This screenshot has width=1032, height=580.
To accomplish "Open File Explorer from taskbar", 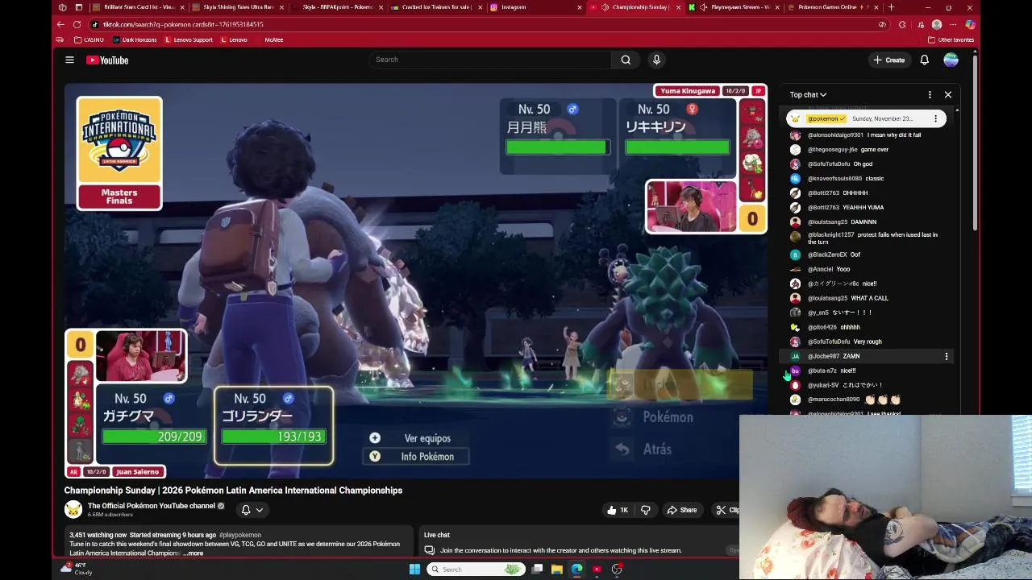I will [x=557, y=570].
